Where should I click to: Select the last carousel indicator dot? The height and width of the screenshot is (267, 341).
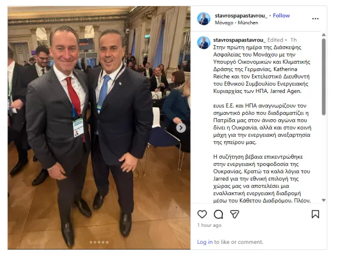click(107, 242)
